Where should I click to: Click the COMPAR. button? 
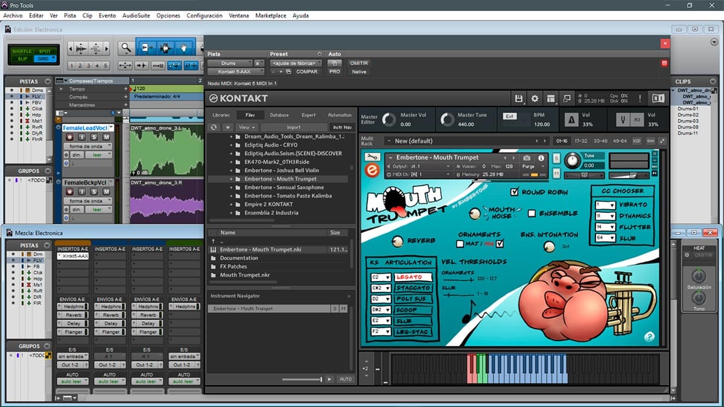pos(307,72)
